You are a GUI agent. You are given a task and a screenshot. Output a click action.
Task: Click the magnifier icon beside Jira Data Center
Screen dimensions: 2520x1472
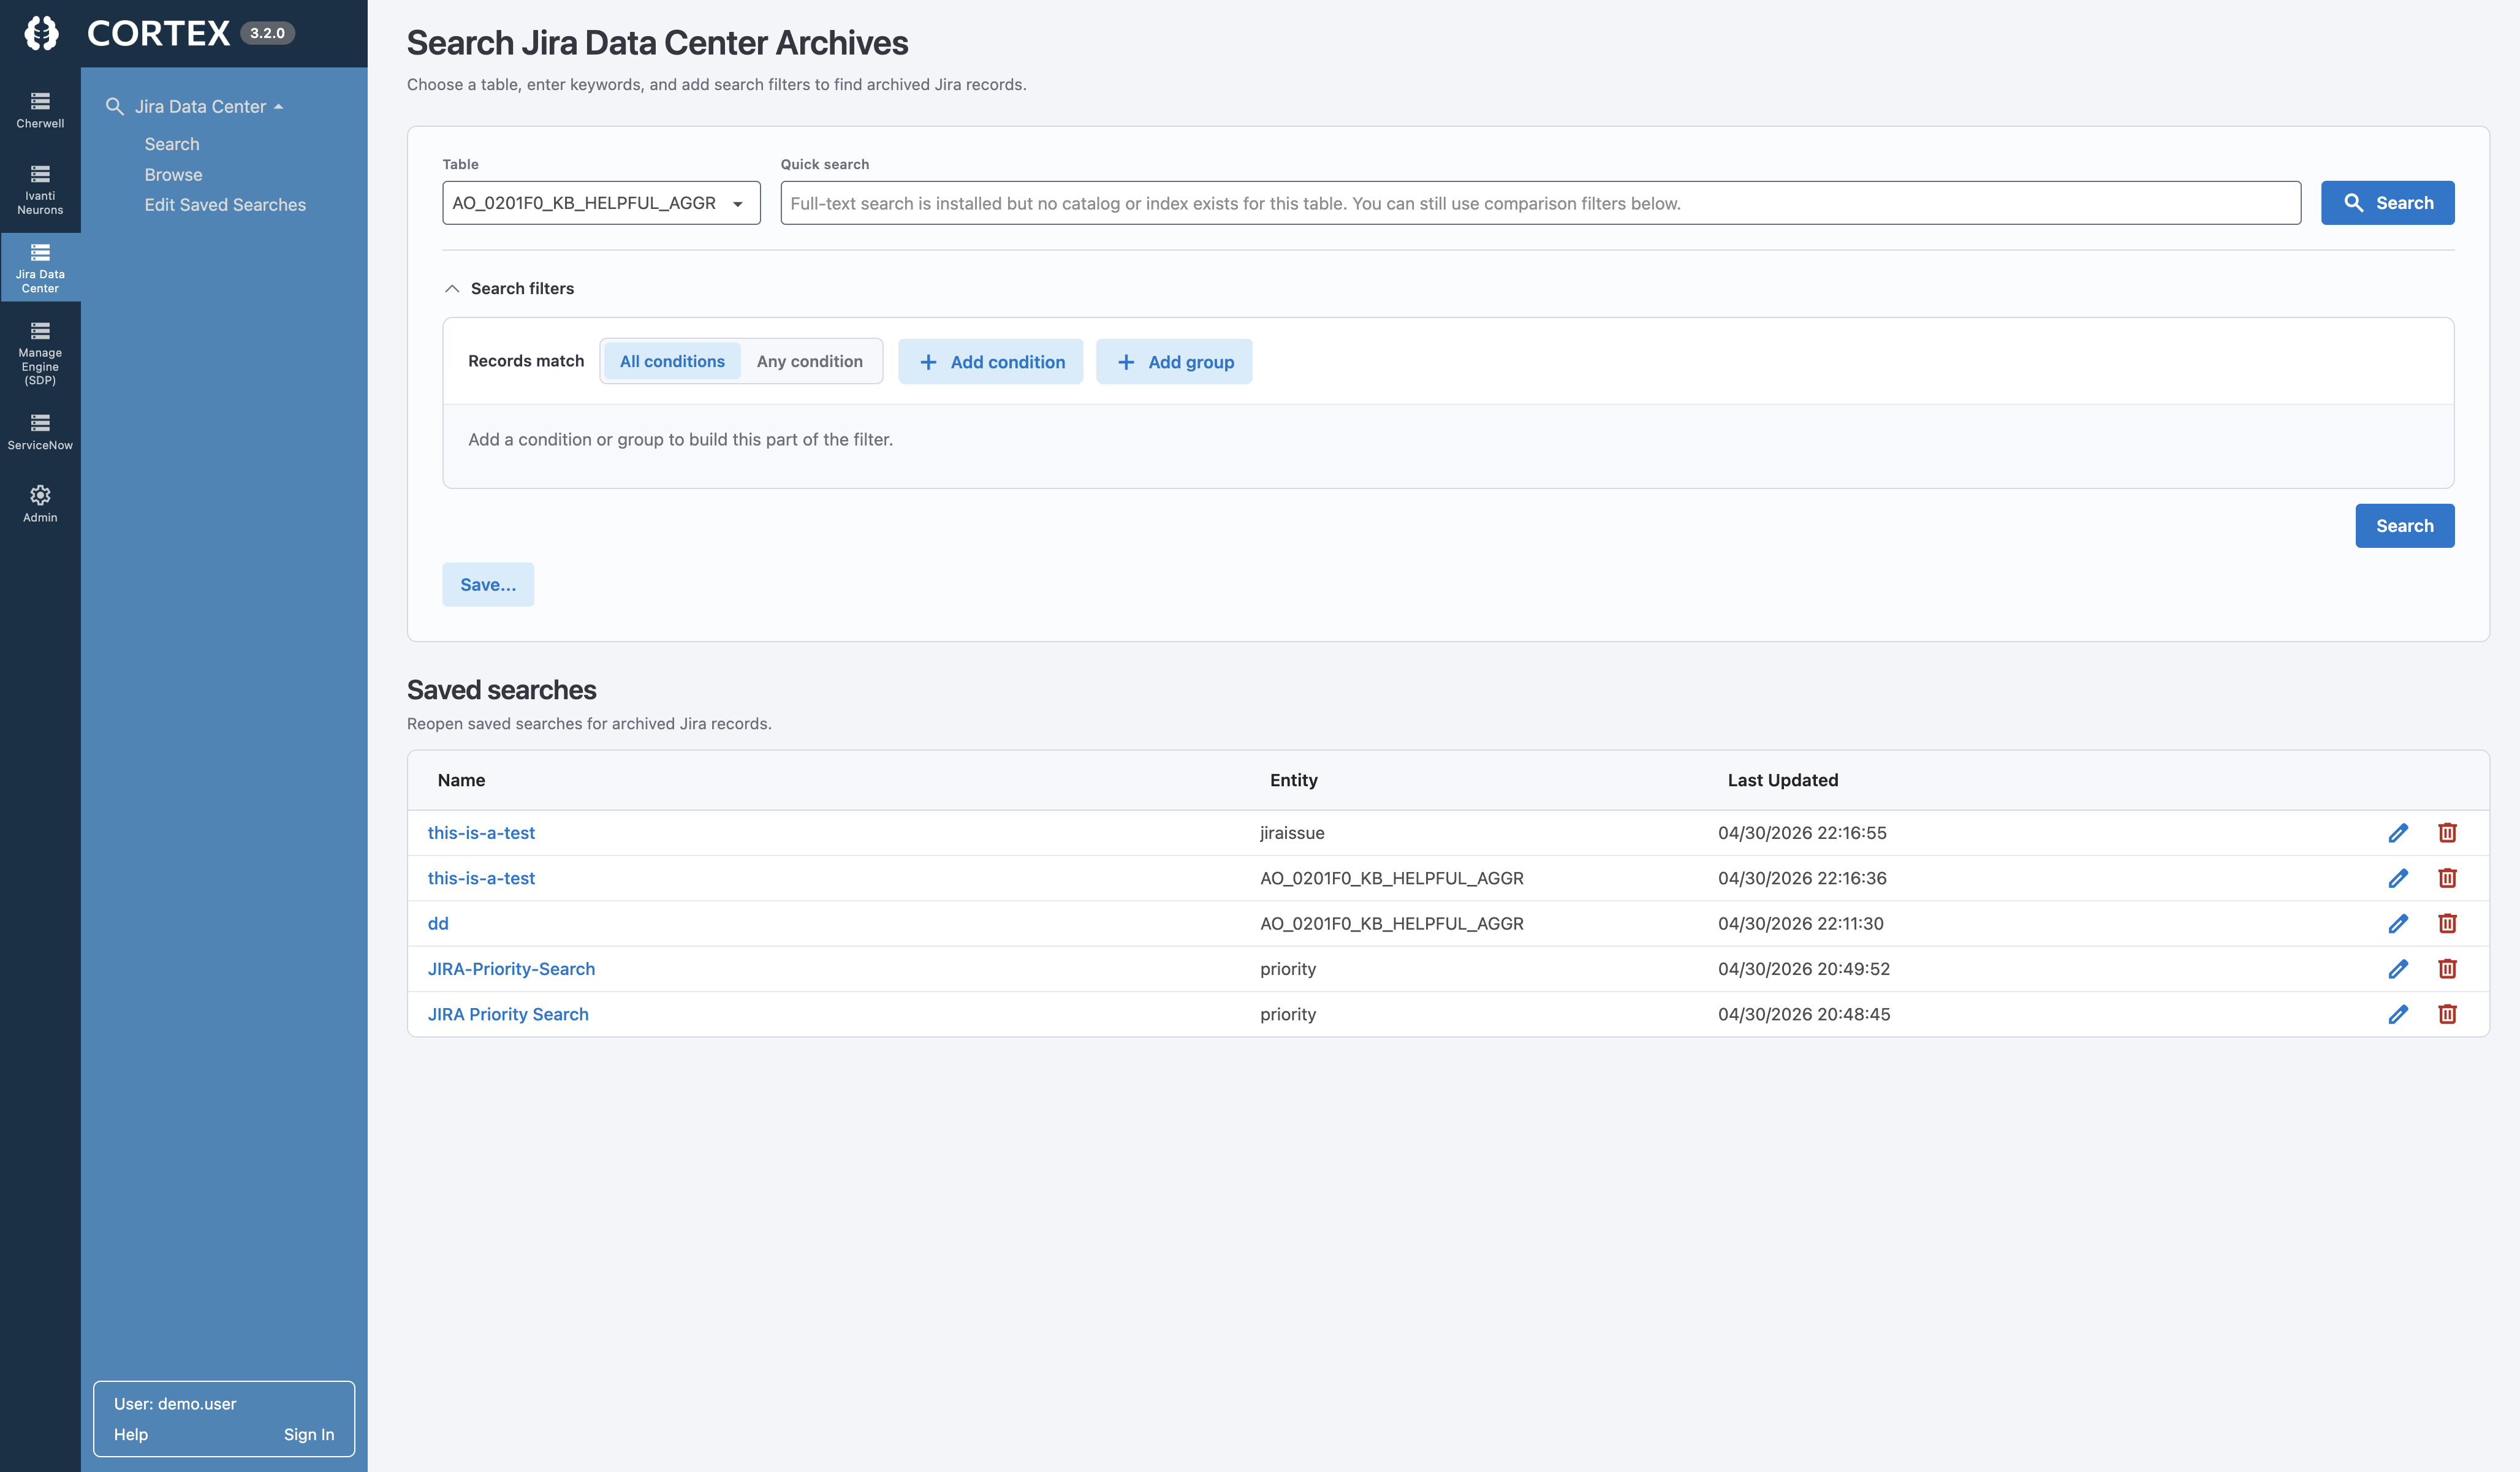(115, 106)
